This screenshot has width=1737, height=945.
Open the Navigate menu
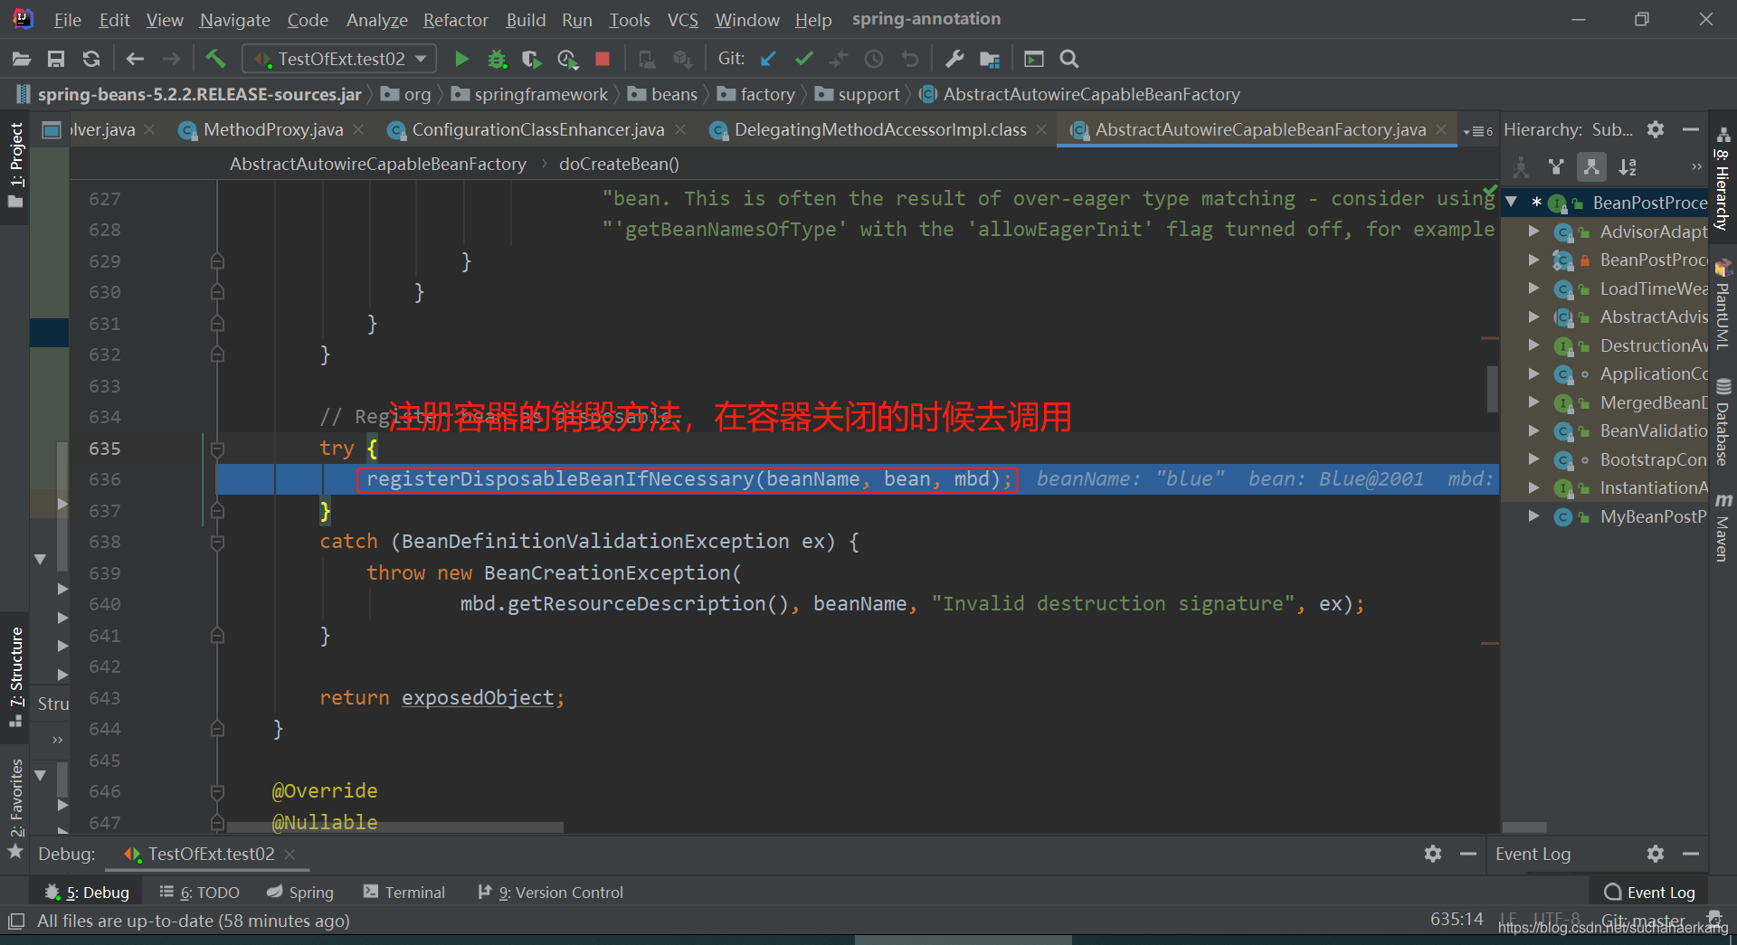click(x=235, y=20)
